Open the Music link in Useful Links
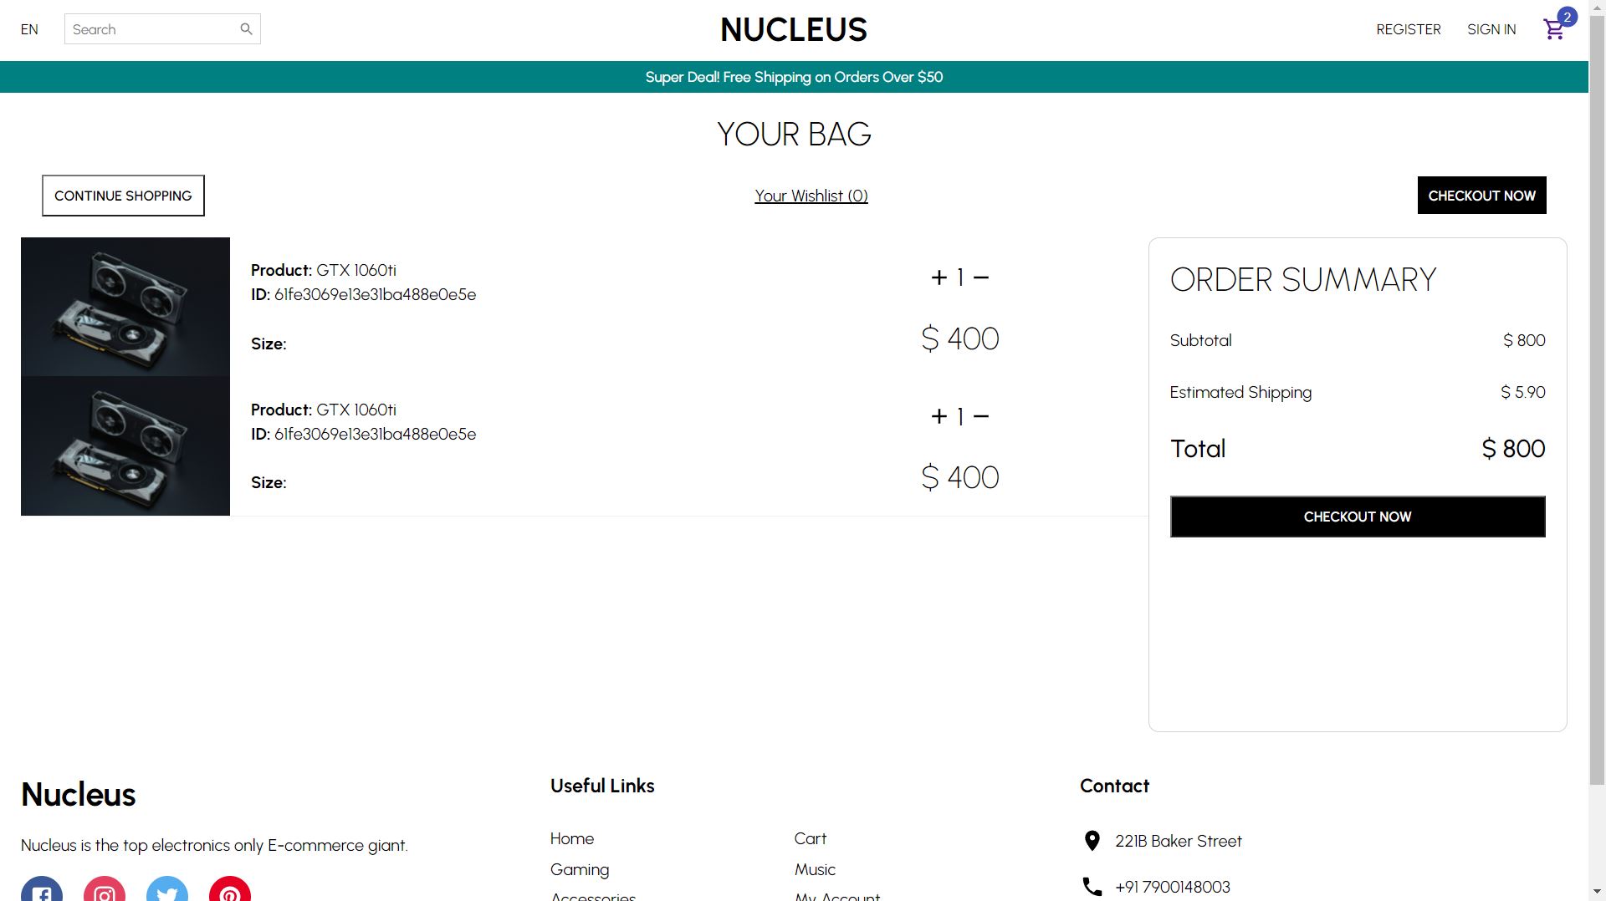1606x901 pixels. [x=814, y=869]
